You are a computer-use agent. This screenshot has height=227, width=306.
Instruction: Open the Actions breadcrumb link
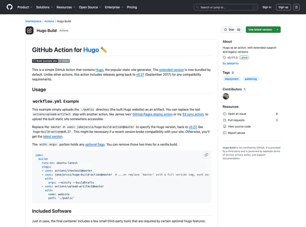[x=49, y=21]
